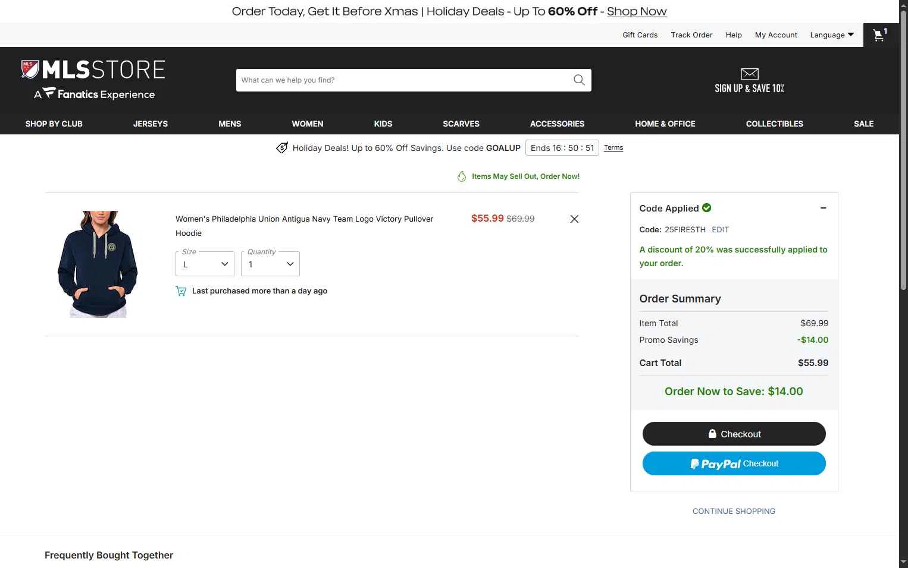This screenshot has width=908, height=568.
Task: Click the search magnifier icon
Action: click(x=579, y=80)
